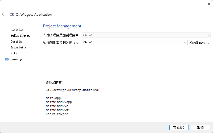Click the 完成(F) finish button

(x=179, y=128)
